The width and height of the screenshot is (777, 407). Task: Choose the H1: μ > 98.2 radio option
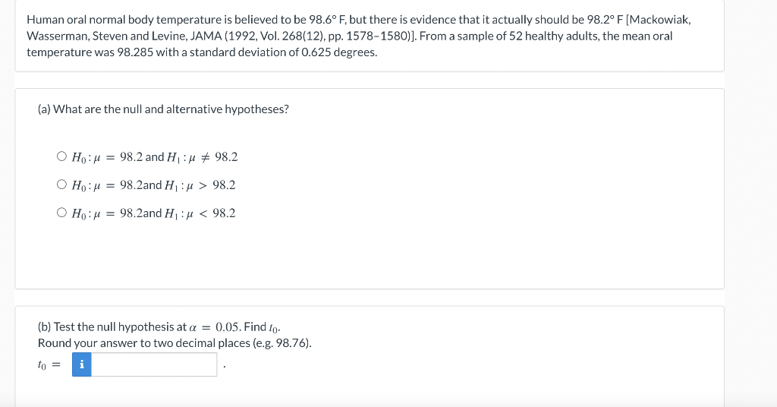pyautogui.click(x=61, y=185)
